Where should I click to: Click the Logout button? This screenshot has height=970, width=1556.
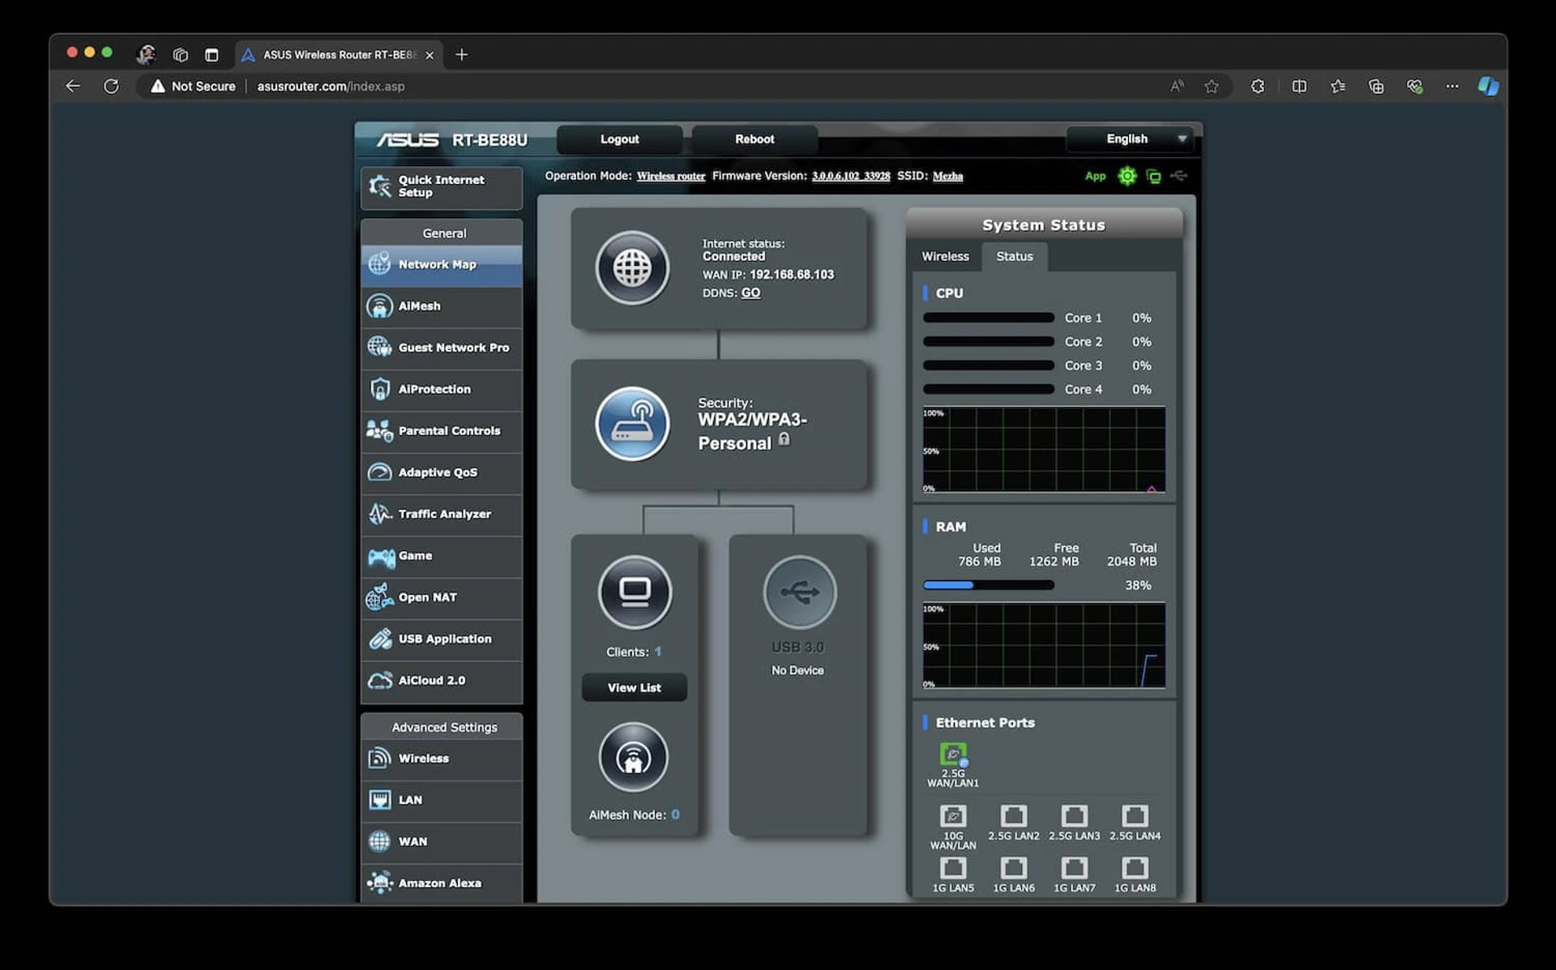619,139
